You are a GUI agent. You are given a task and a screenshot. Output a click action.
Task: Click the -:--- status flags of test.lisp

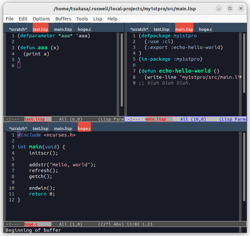tap(13, 119)
